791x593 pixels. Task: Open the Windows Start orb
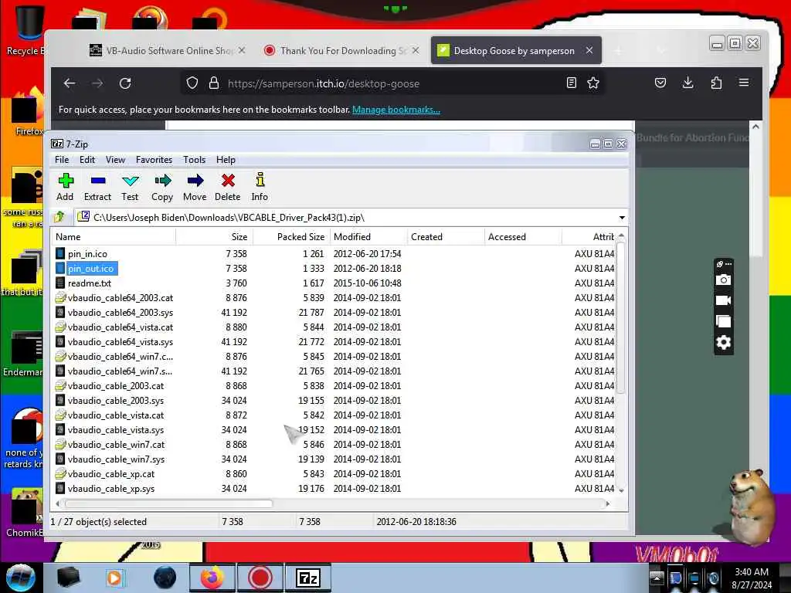click(20, 578)
